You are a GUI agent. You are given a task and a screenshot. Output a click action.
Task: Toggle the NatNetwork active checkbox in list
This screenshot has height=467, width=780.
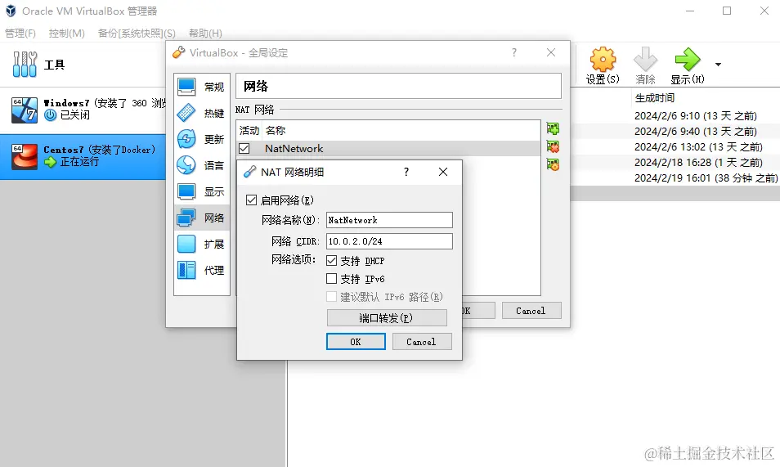tap(244, 148)
